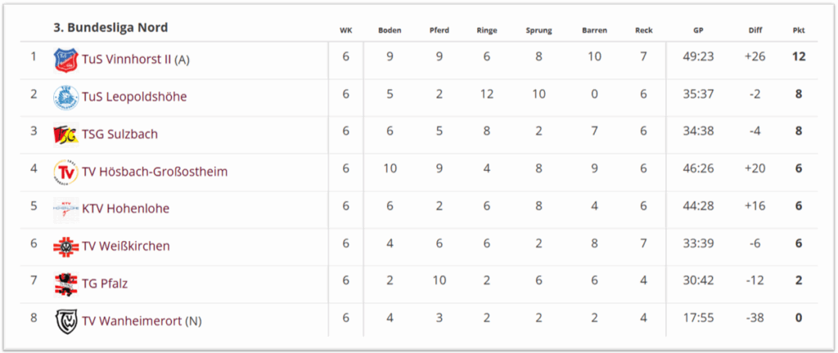Click the 3. Bundesliga Nord table heading

click(x=110, y=28)
